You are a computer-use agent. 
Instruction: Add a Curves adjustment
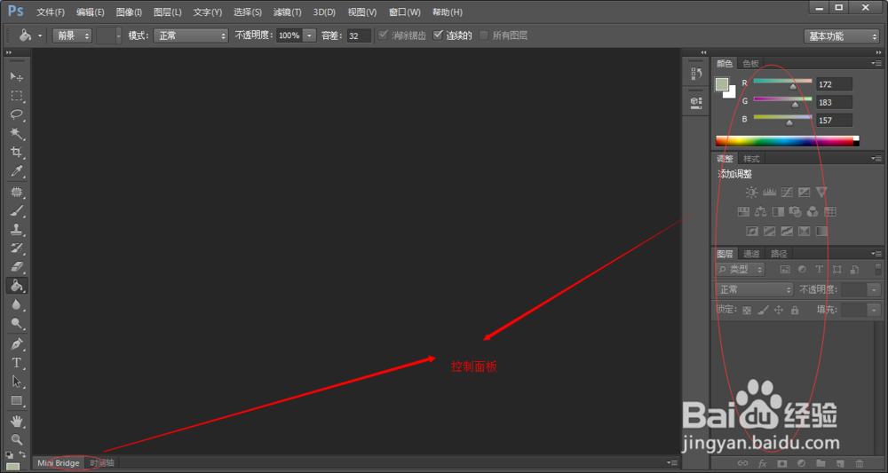pos(787,193)
